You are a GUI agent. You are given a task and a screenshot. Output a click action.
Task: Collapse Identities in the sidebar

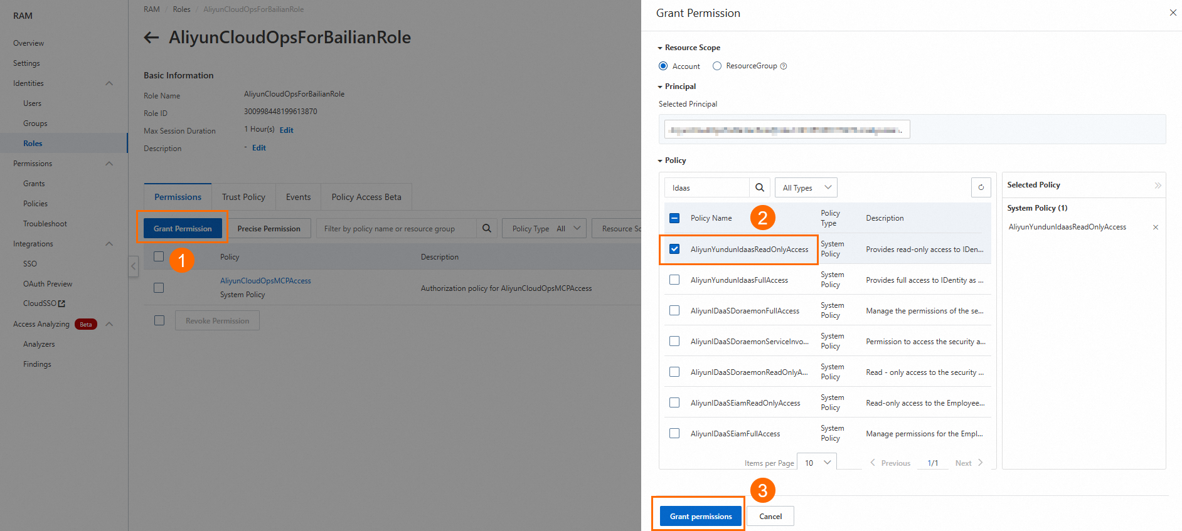click(109, 83)
